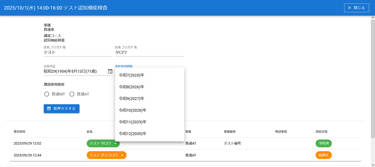Screen dimensions: 375x167
Task: Select the 普通AT radio button
Action: tap(72, 94)
